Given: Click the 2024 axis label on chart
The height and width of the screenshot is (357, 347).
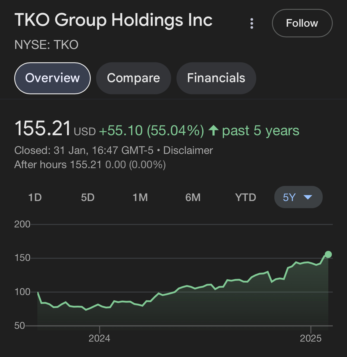Looking at the screenshot, I should pyautogui.click(x=99, y=338).
